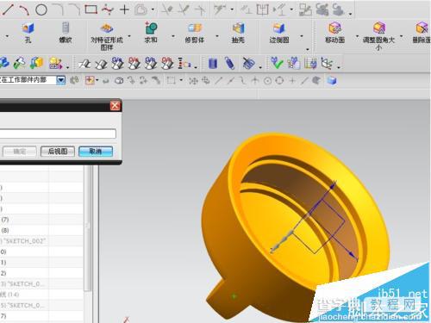Click the dialog's text input field
431x323 pixels.
point(58,134)
